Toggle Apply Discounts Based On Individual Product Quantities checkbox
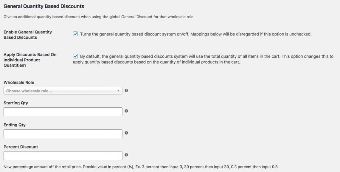The image size is (340, 172). [x=75, y=56]
